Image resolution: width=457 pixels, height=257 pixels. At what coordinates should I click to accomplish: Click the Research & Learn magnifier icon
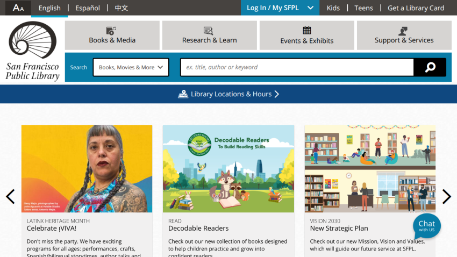[209, 31]
